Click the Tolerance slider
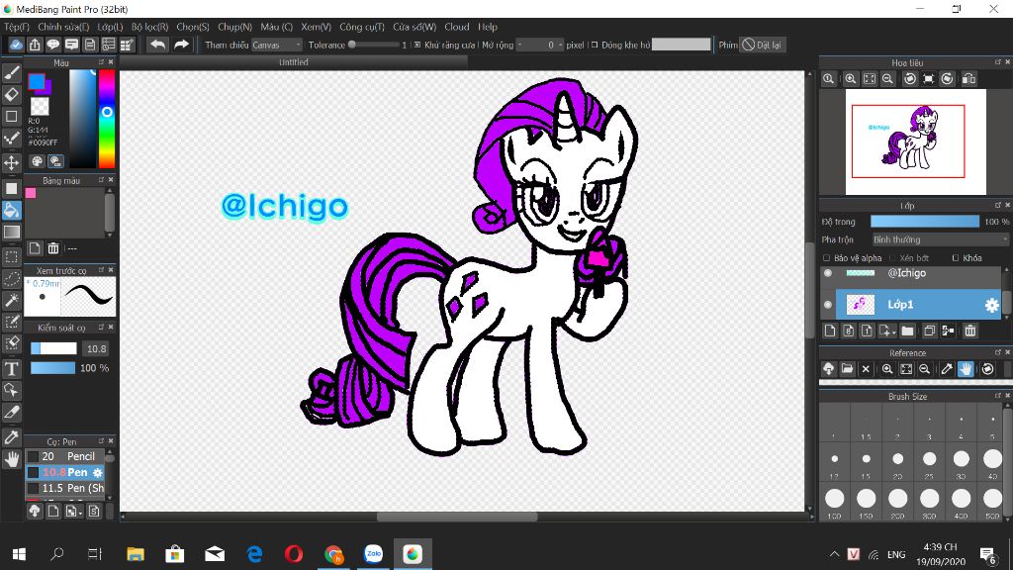This screenshot has width=1013, height=570. click(373, 45)
